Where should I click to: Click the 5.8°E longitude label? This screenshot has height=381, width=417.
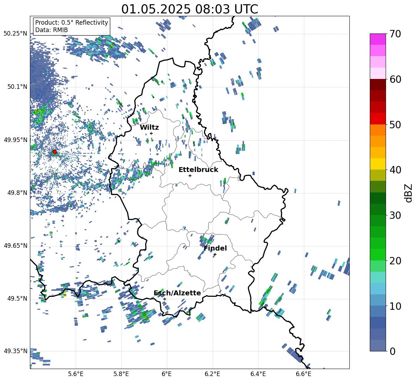121,374
